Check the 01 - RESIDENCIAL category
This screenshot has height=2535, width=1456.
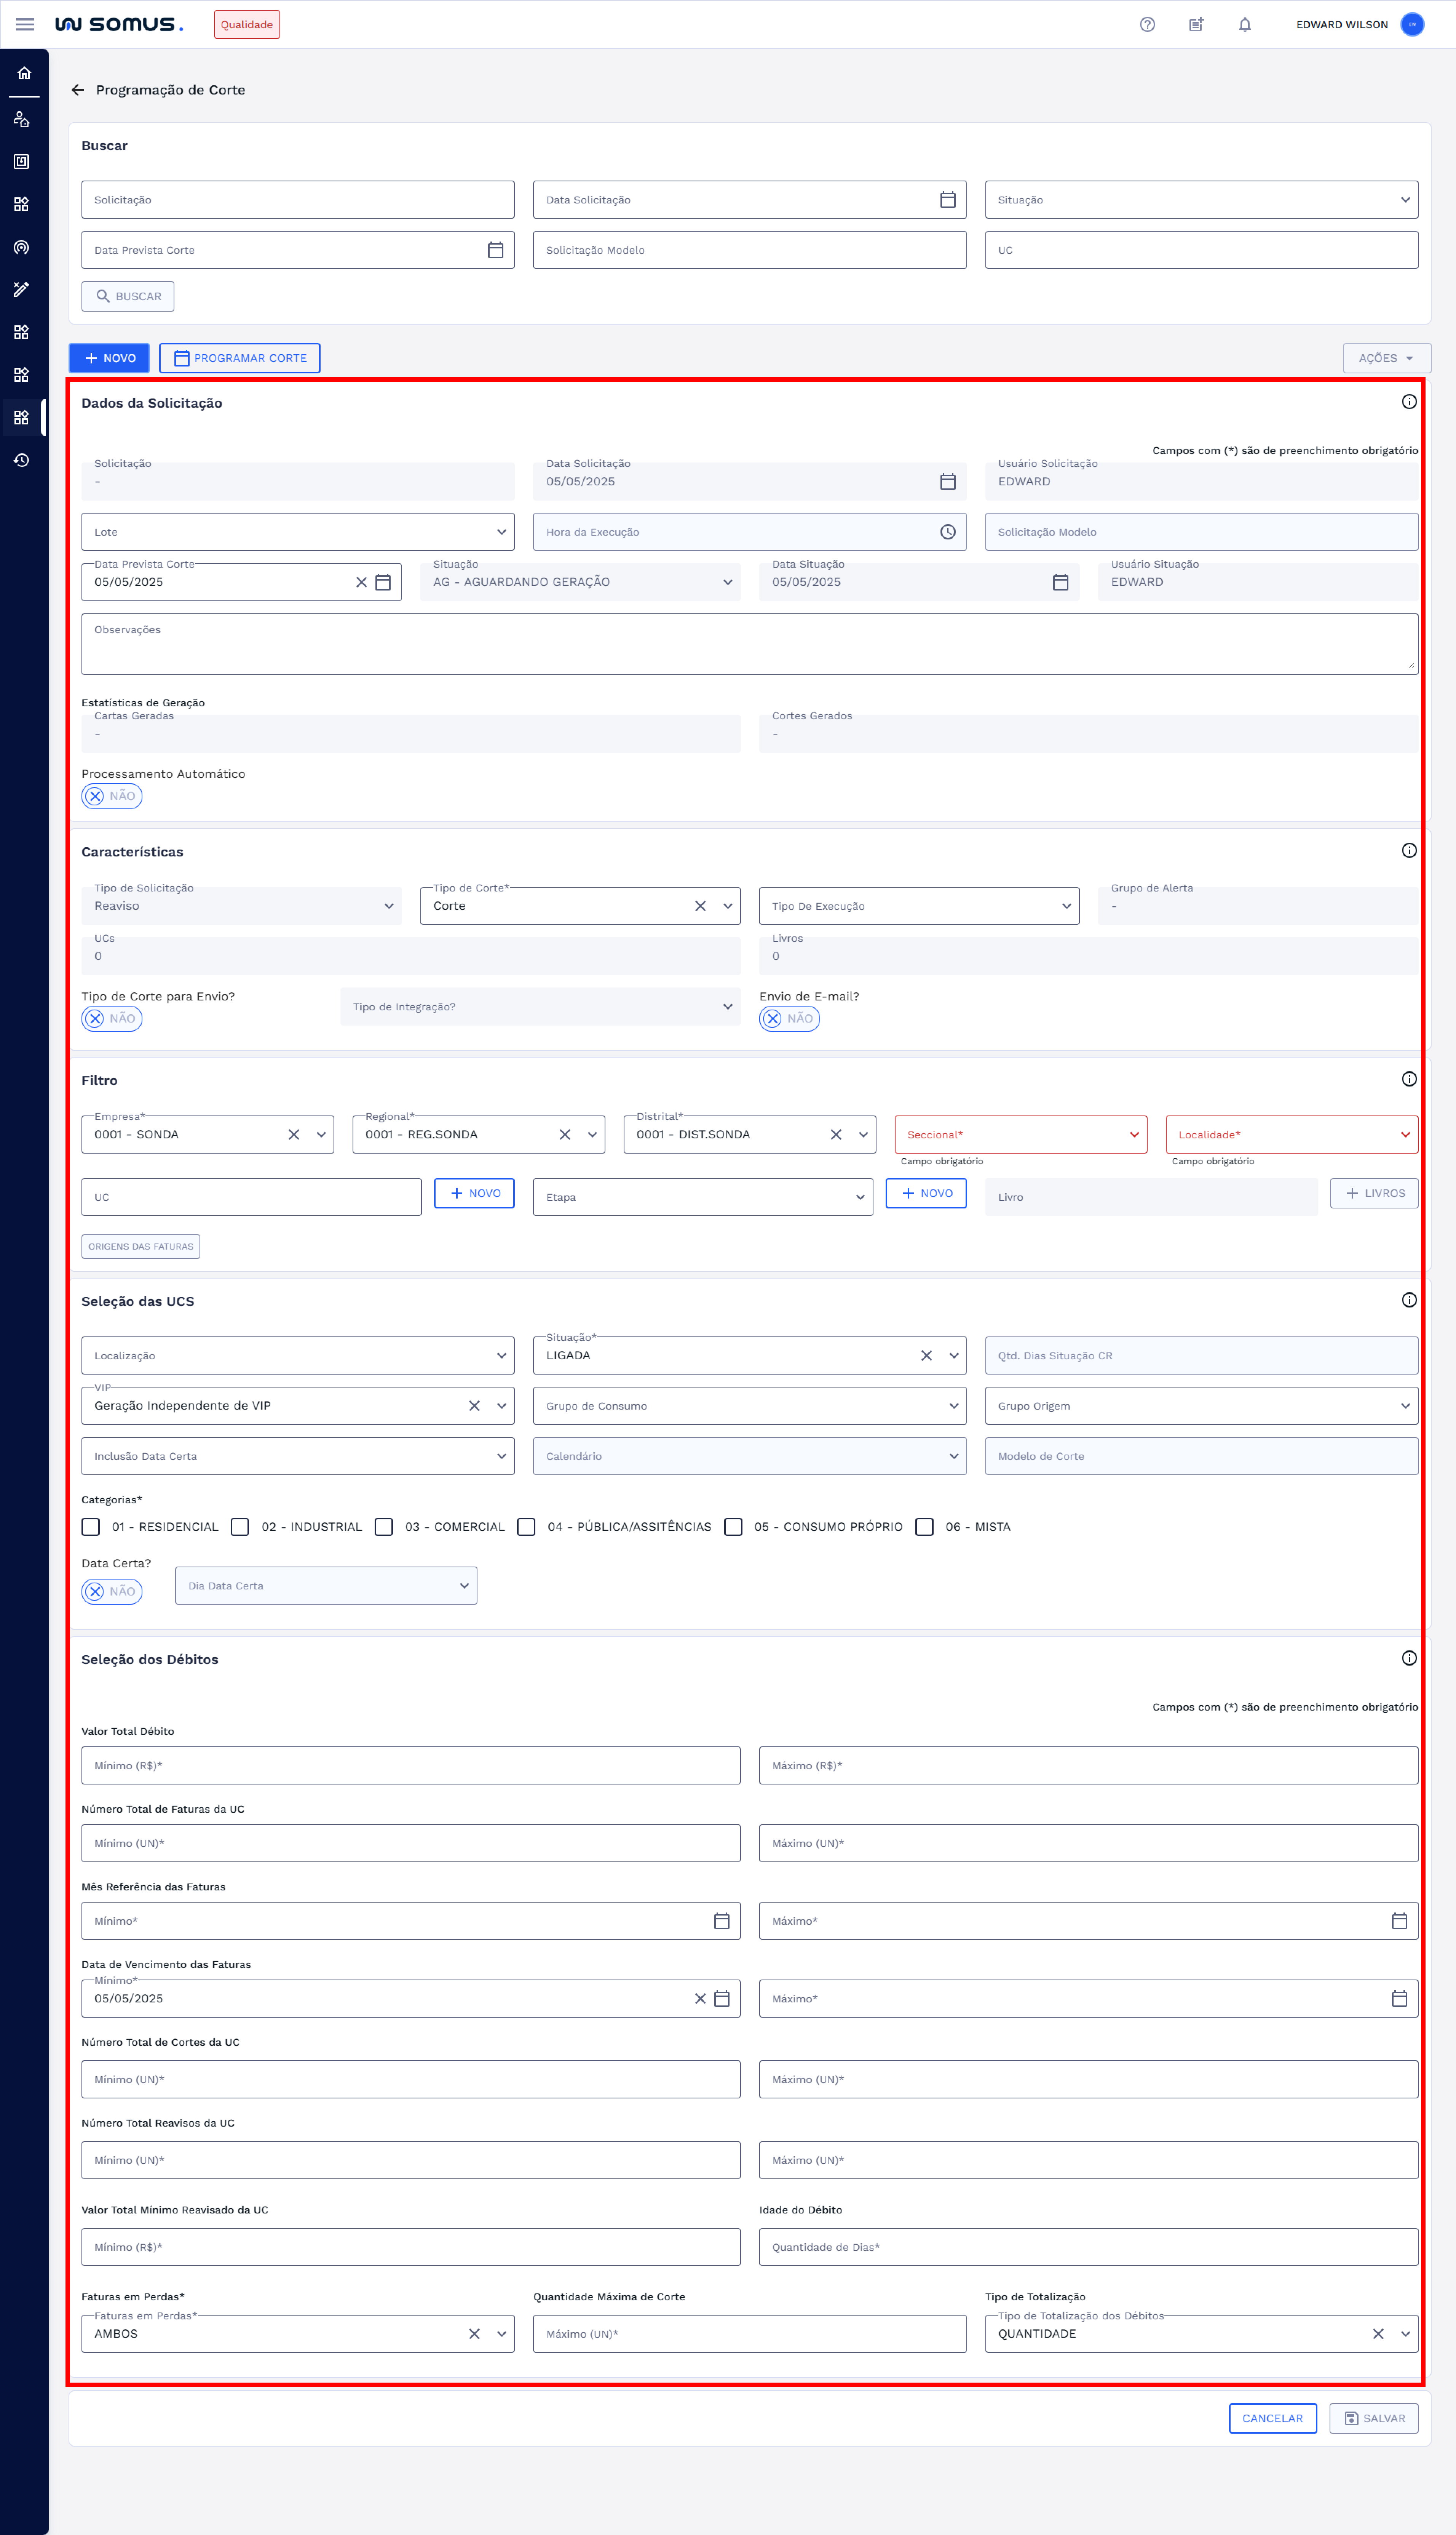(x=91, y=1527)
